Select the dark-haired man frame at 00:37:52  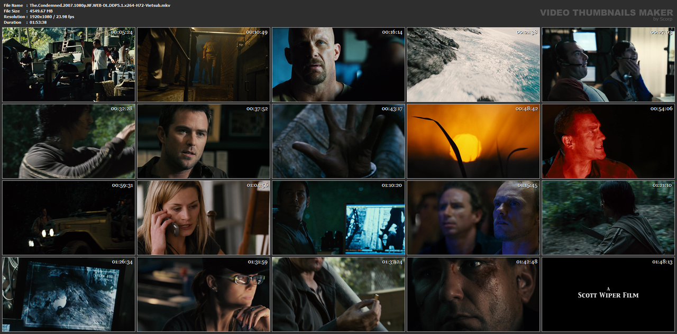204,141
